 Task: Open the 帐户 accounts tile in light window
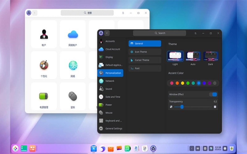(44, 34)
